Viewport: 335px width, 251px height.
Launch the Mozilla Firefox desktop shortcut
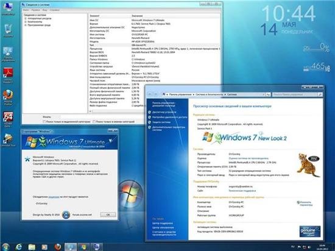(x=8, y=97)
